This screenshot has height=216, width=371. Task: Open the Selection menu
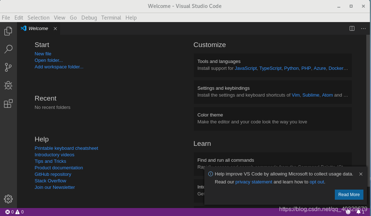click(x=38, y=18)
